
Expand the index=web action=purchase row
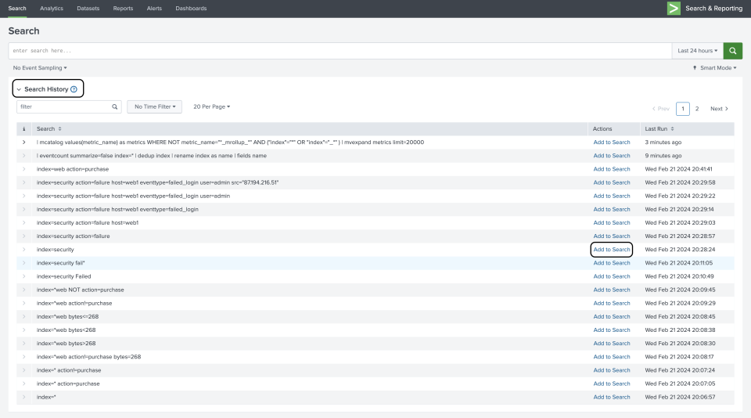(x=24, y=169)
